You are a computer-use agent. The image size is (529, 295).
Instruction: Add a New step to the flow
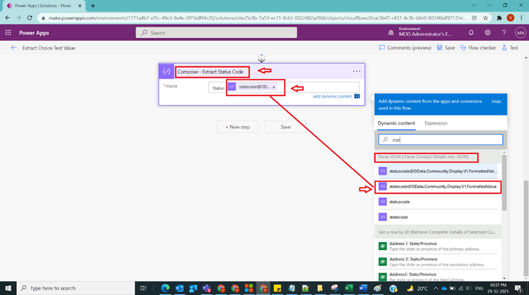(238, 127)
